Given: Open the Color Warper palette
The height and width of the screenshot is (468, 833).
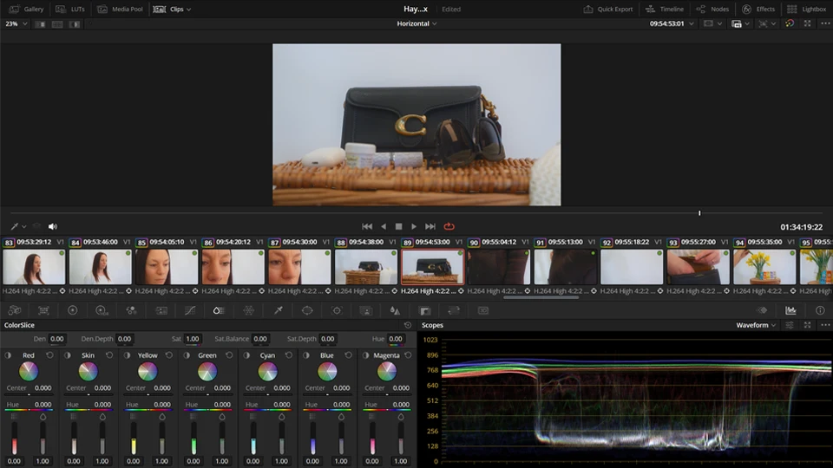Looking at the screenshot, I should coord(249,310).
